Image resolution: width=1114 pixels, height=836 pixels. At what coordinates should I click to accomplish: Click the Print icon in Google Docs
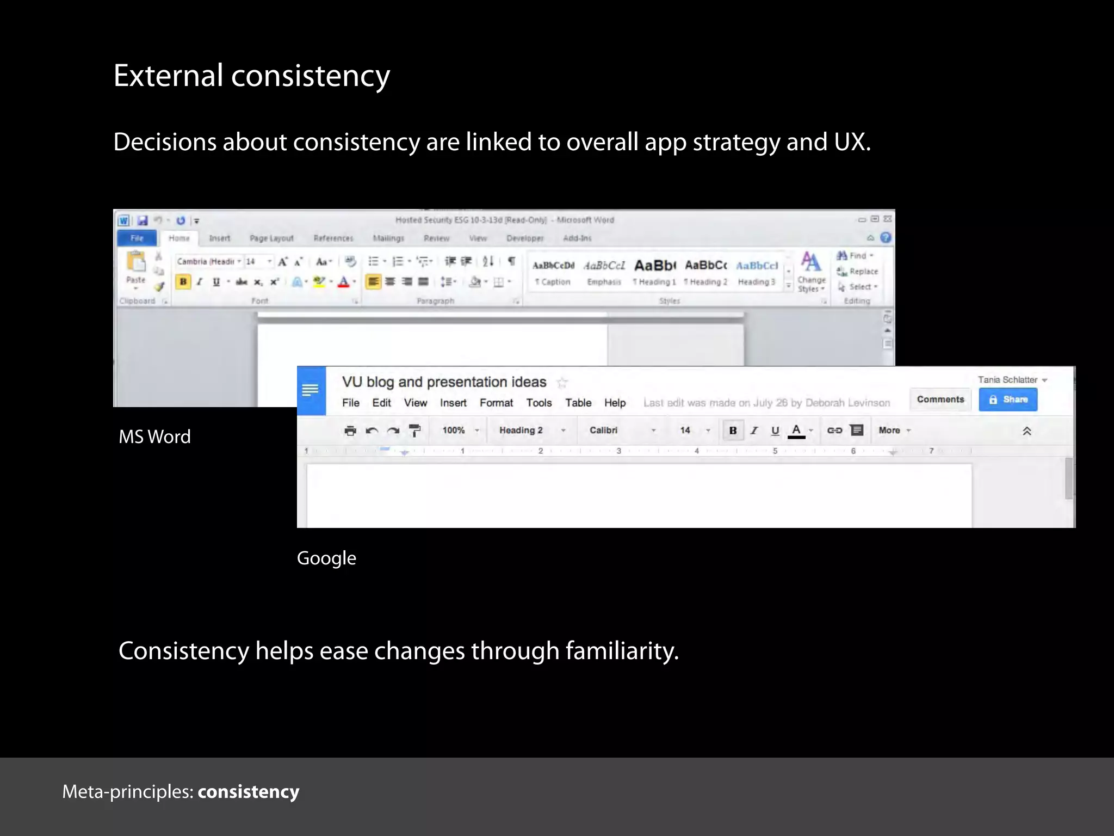coord(350,431)
